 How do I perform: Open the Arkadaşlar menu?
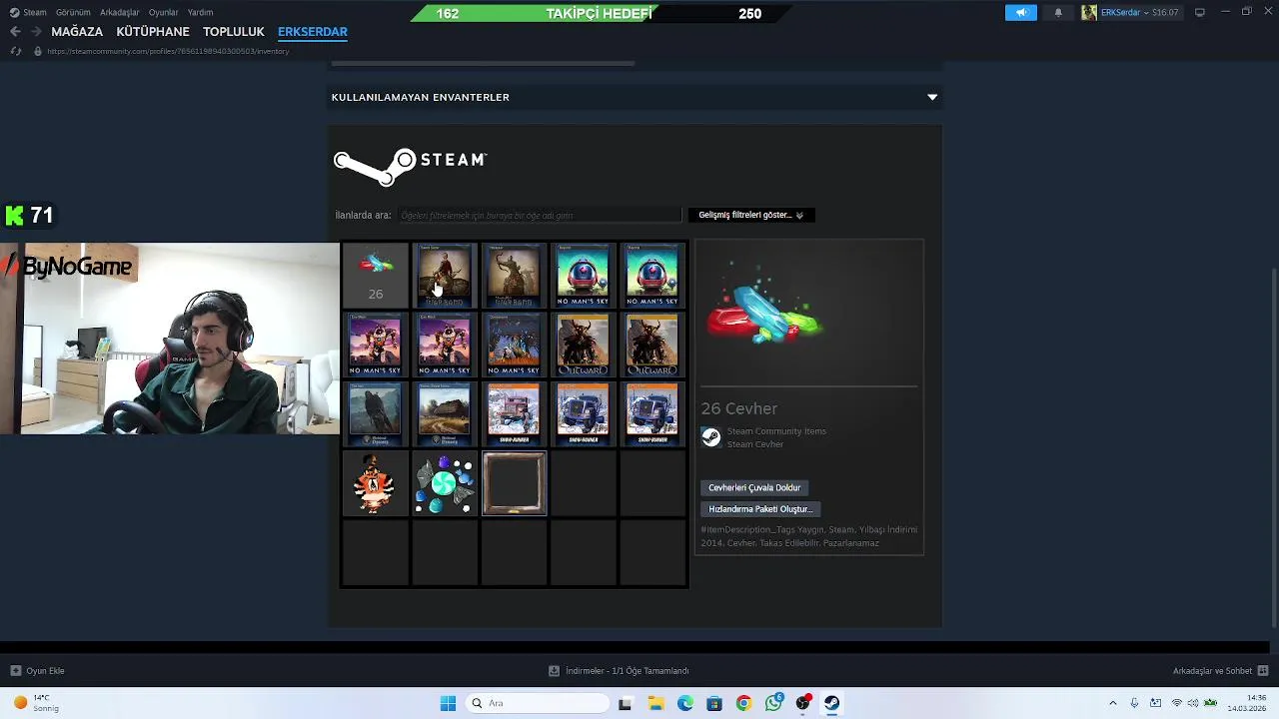(120, 13)
